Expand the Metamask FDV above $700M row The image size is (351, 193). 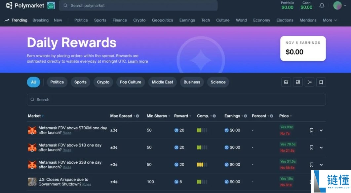321,130
